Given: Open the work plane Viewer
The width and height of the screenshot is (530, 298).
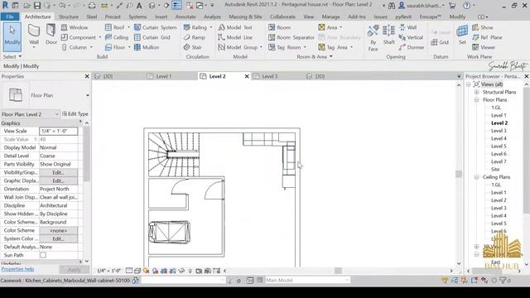Looking at the screenshot, I should click(484, 47).
